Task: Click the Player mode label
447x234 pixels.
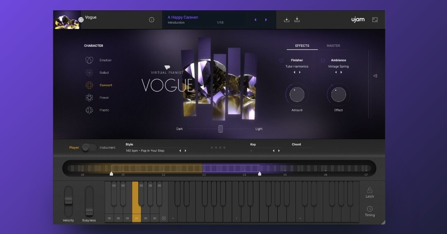Action: tap(74, 147)
